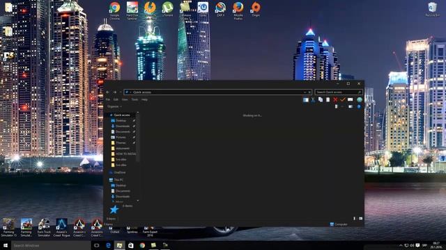Click the Paste clipboard icon in Explorer toolbar

[328, 100]
